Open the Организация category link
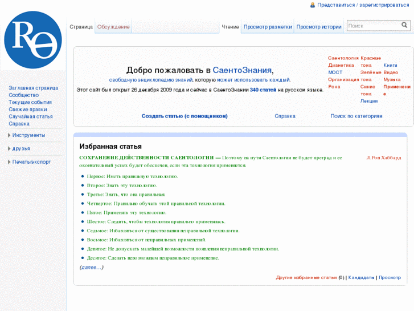Screen dimensions: 414x311 (x=343, y=79)
